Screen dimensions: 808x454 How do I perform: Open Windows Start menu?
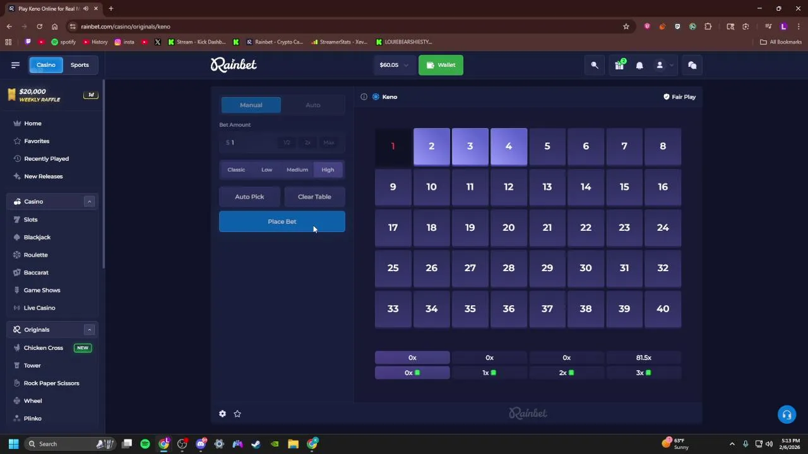coord(13,444)
